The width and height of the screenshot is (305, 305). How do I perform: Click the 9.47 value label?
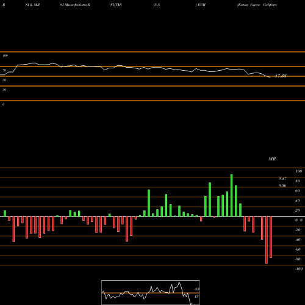click(x=282, y=179)
